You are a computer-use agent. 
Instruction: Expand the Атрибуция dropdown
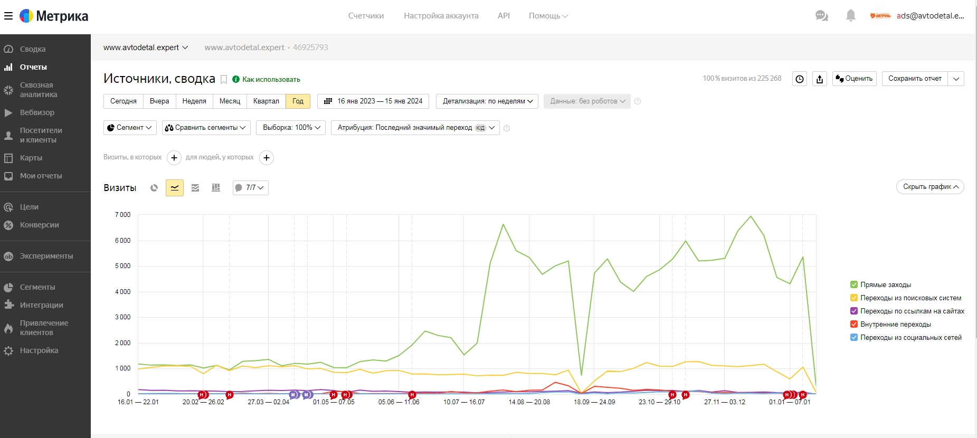[415, 128]
